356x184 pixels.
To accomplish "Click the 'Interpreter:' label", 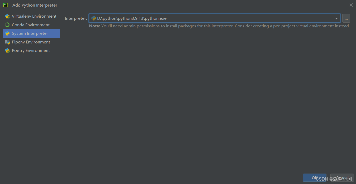I will [x=76, y=18].
